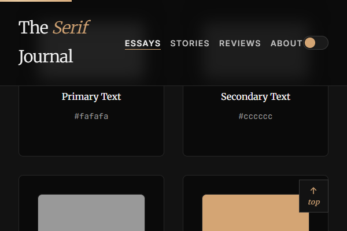Open the Reviews page
Viewport: 347px width, 231px height.
240,43
